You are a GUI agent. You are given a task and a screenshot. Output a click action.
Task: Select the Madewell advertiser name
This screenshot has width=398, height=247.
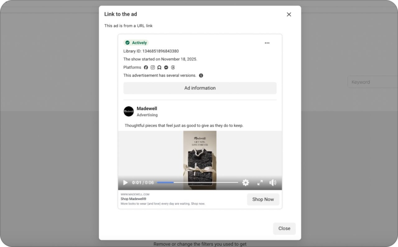(x=147, y=109)
